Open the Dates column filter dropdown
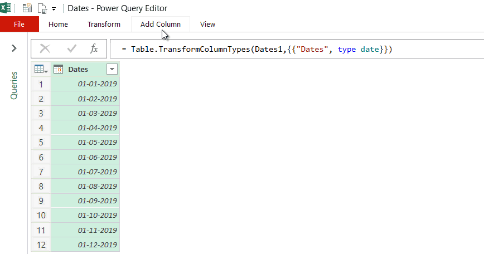This screenshot has height=254, width=484. pyautogui.click(x=112, y=69)
